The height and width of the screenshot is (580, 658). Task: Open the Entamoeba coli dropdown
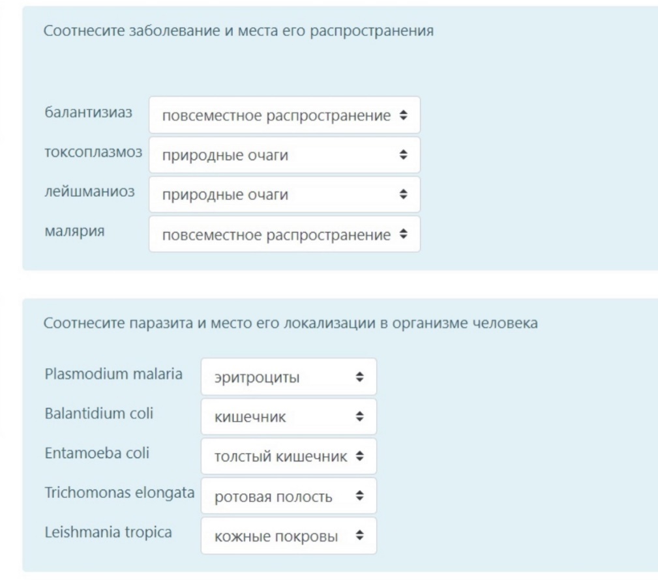point(289,456)
